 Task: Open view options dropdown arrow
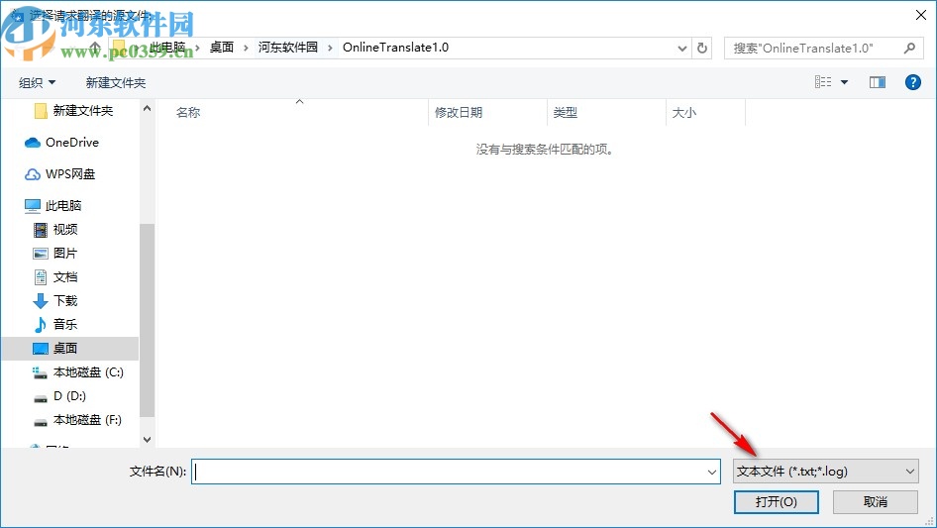click(x=844, y=82)
